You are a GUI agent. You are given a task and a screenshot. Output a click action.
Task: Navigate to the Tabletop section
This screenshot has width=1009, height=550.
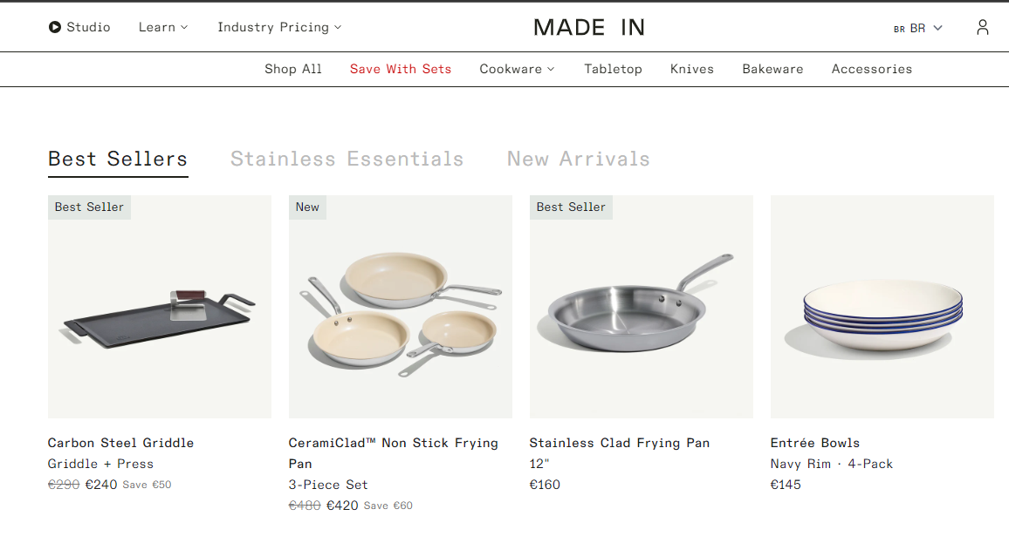[613, 69]
